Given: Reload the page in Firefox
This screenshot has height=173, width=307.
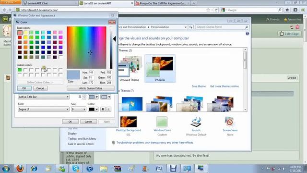Looking at the screenshot, I should coord(216,10).
